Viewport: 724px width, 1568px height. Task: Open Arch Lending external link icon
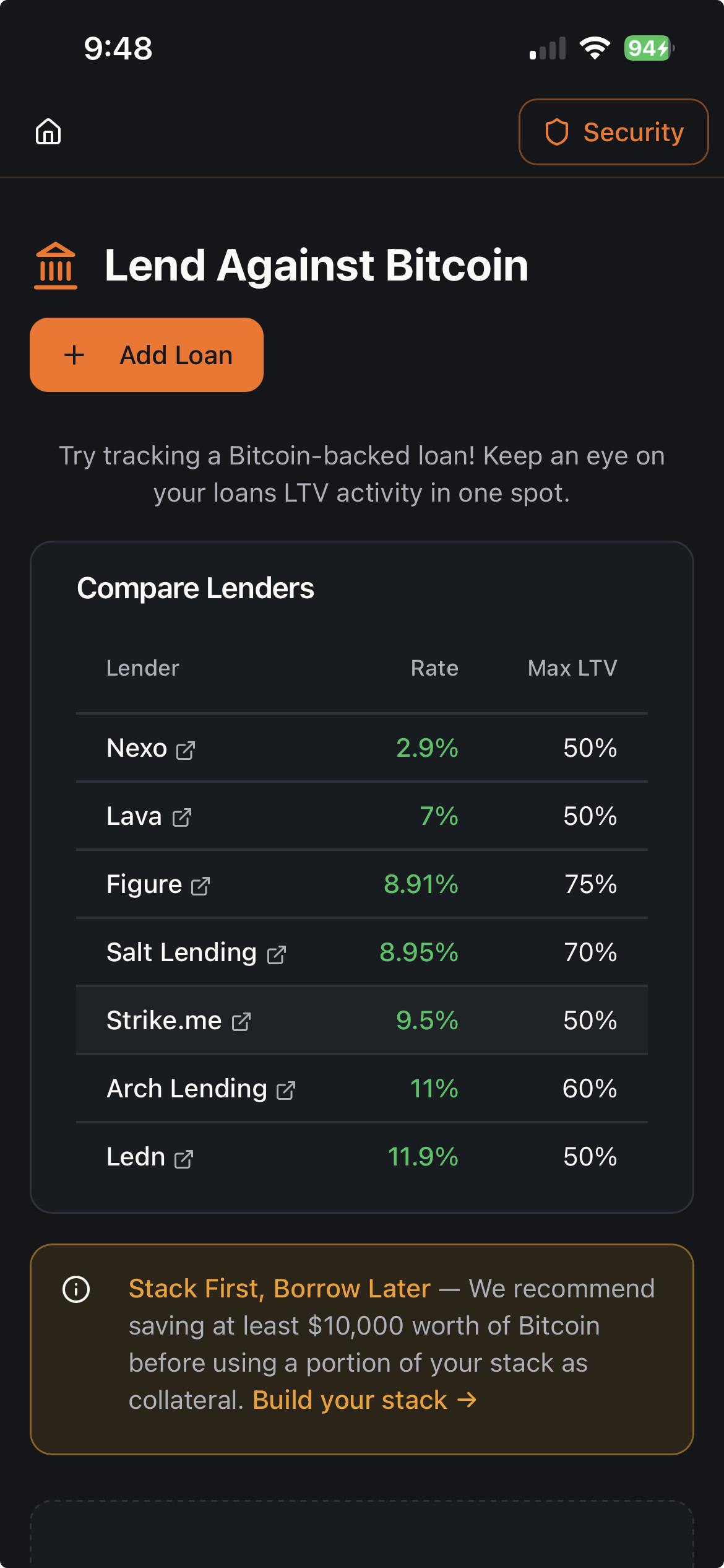[286, 1090]
